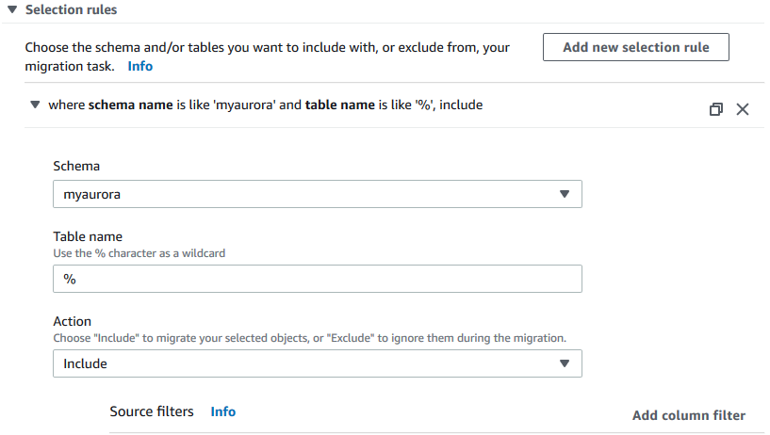
Task: Open the Schema dropdown showing myaurora
Action: pyautogui.click(x=317, y=194)
